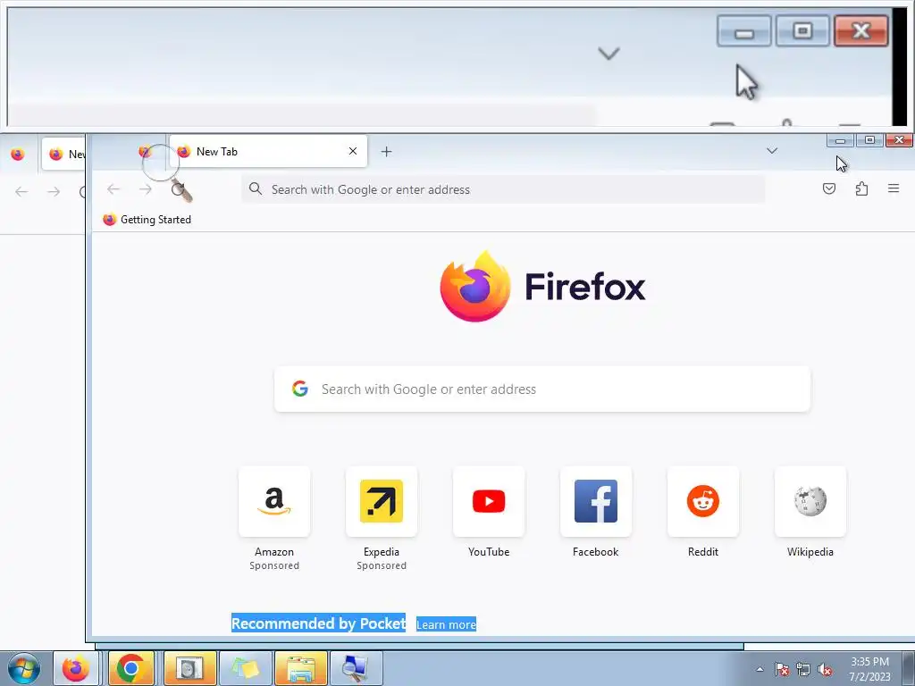The height and width of the screenshot is (686, 915).
Task: Click the Google G icon in search box
Action: (300, 389)
